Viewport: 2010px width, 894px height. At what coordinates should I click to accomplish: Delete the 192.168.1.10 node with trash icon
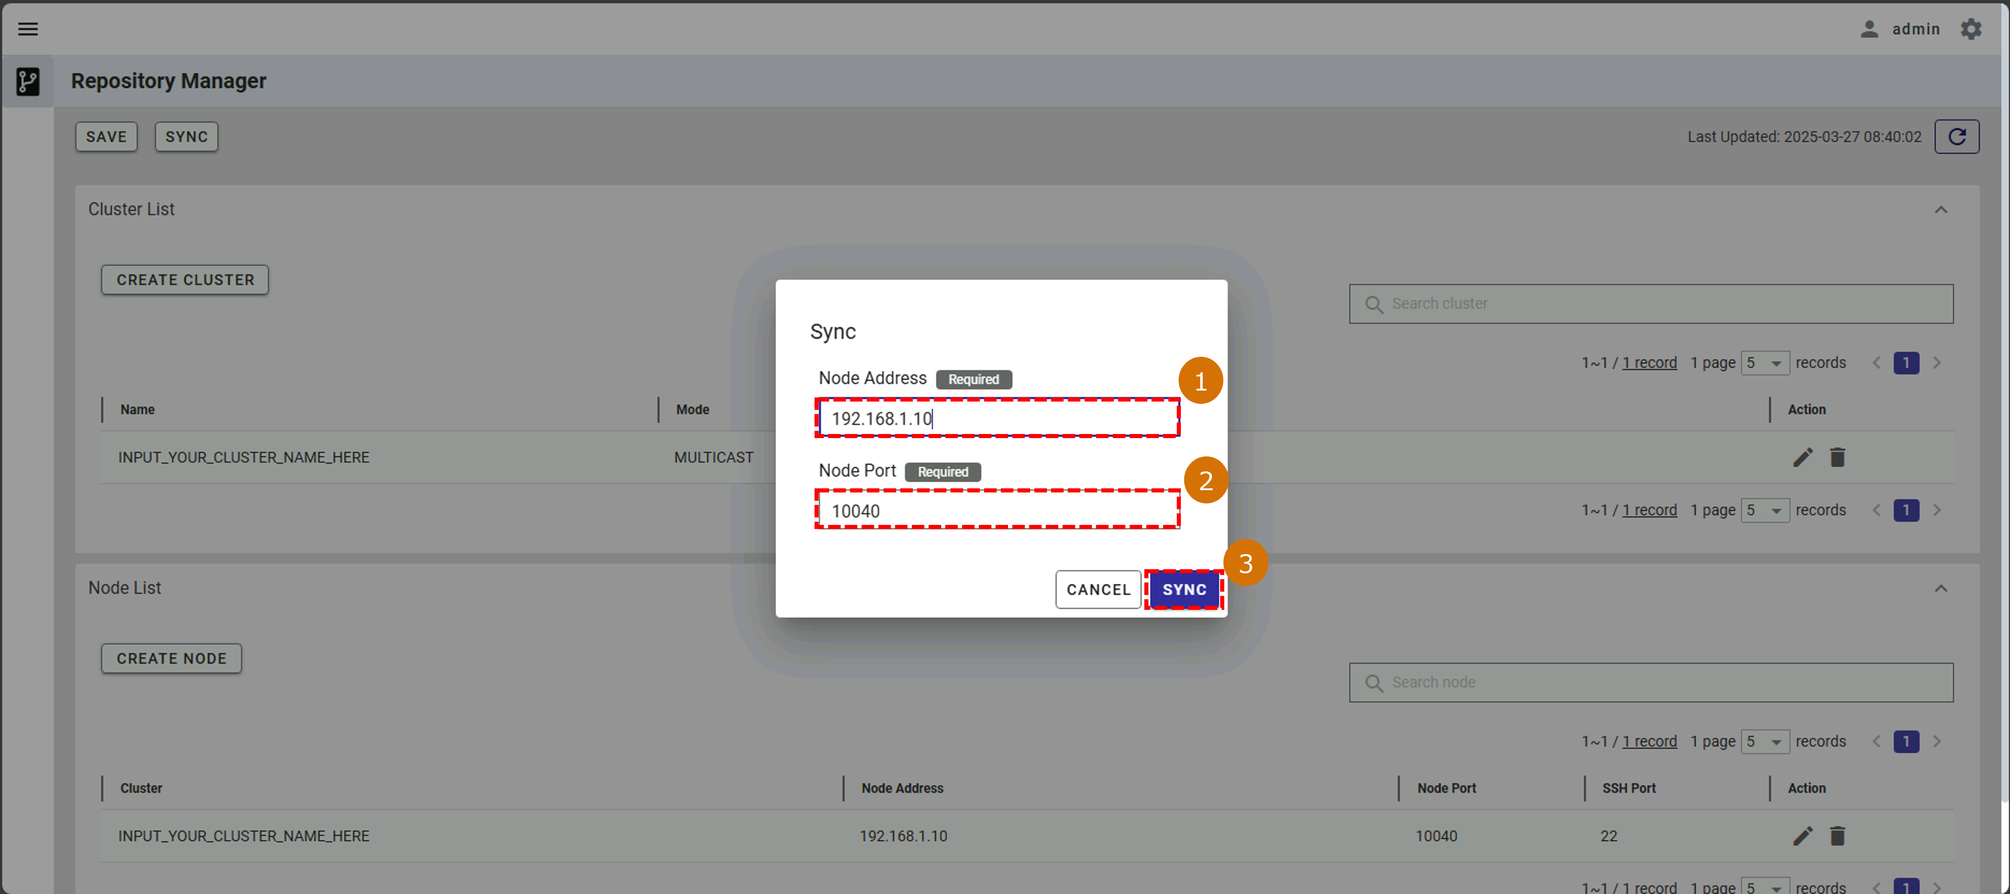(x=1838, y=836)
